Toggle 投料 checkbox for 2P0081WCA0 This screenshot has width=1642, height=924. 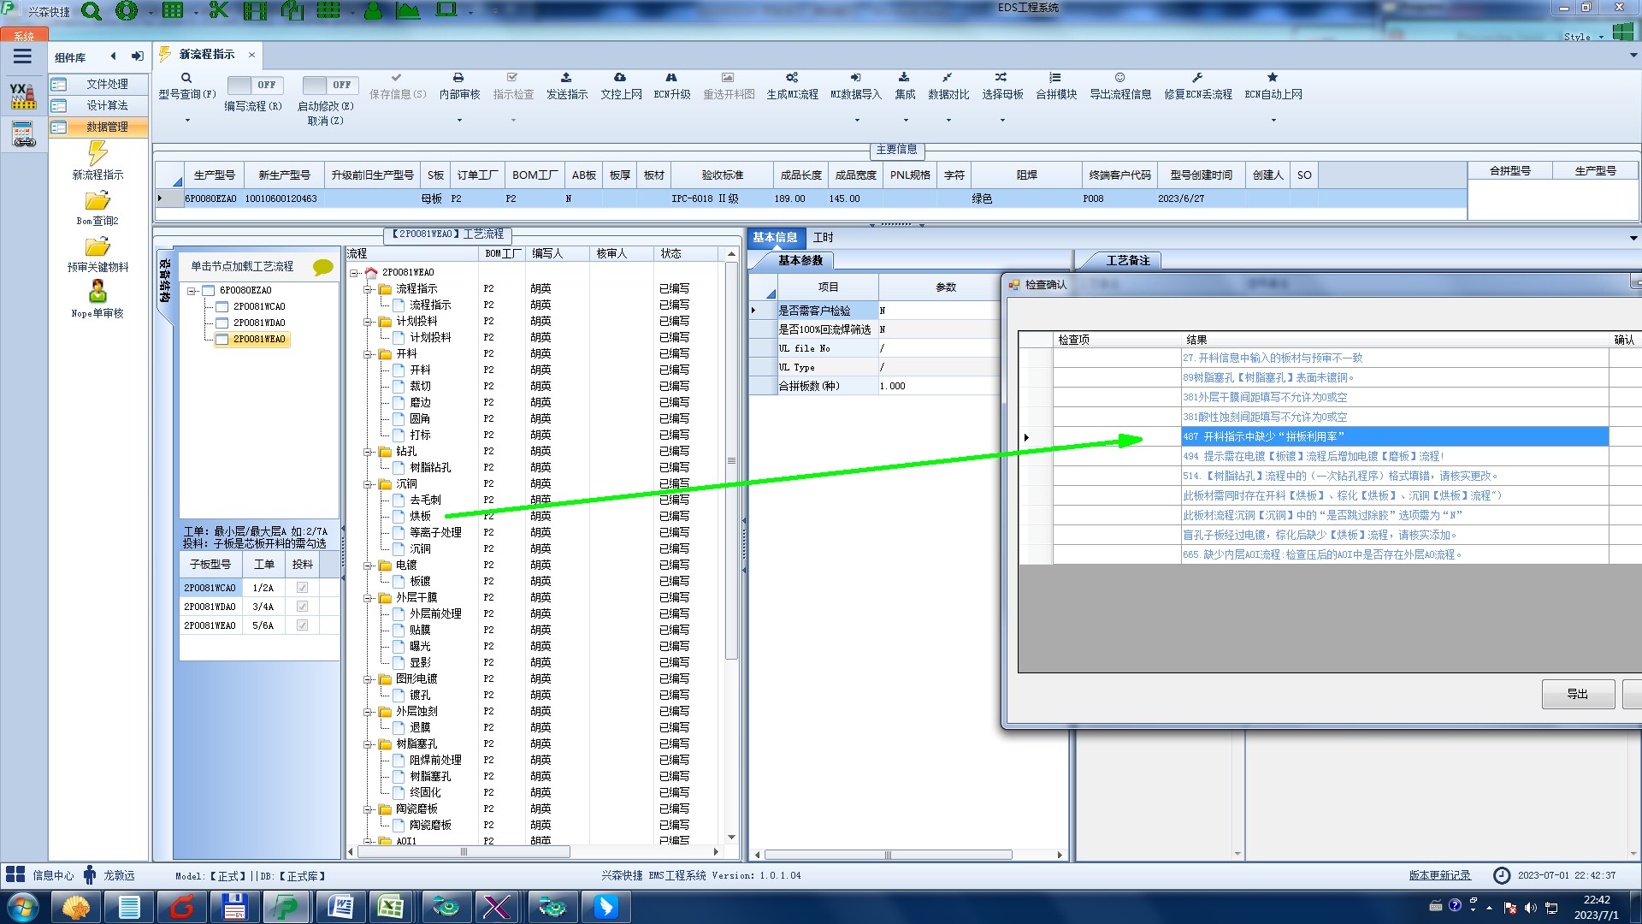click(x=302, y=588)
